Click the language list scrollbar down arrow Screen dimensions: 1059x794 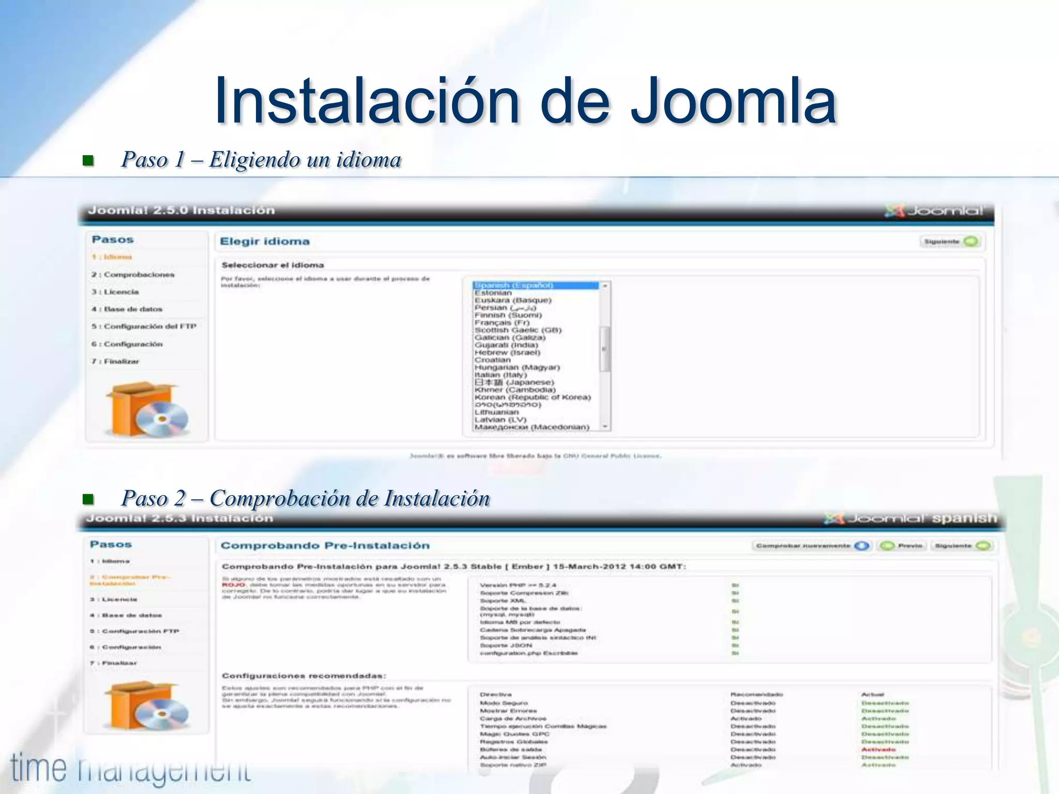point(605,426)
